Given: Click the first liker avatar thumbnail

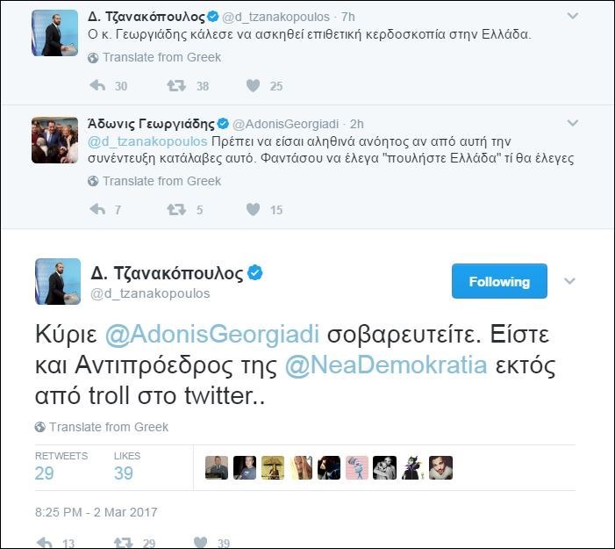Looking at the screenshot, I should (217, 467).
